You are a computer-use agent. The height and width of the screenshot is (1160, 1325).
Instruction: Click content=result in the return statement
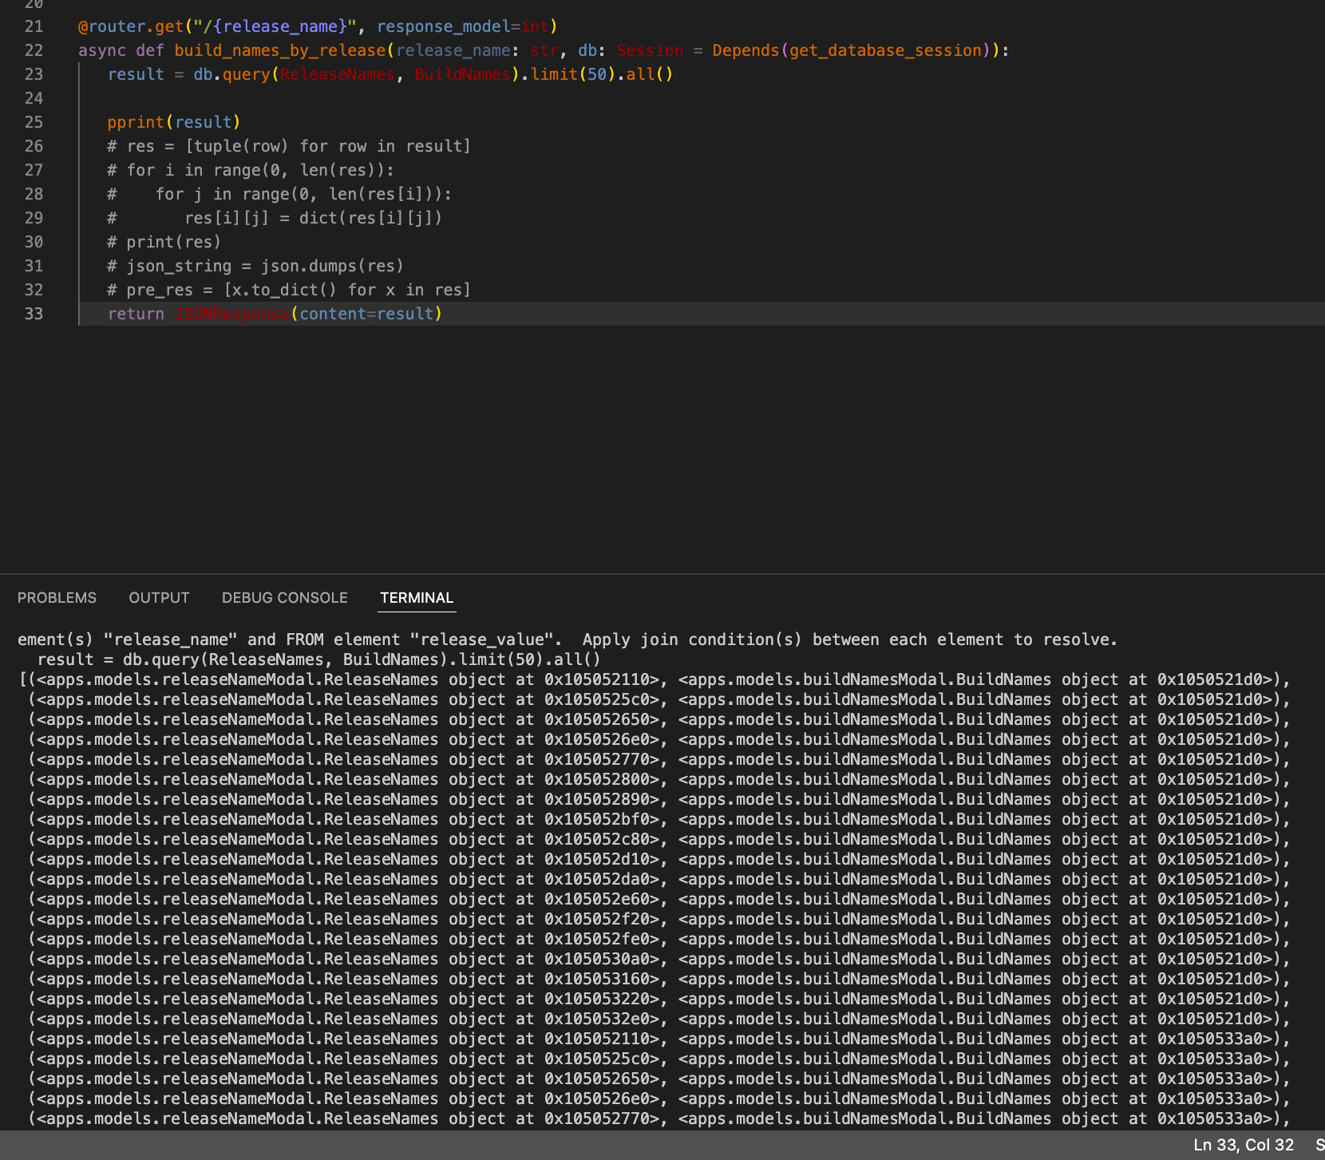[x=366, y=314]
